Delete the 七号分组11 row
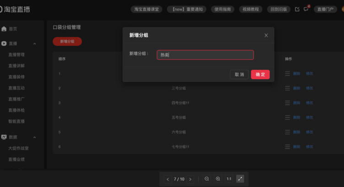This screenshot has width=344, height=187. point(297,147)
